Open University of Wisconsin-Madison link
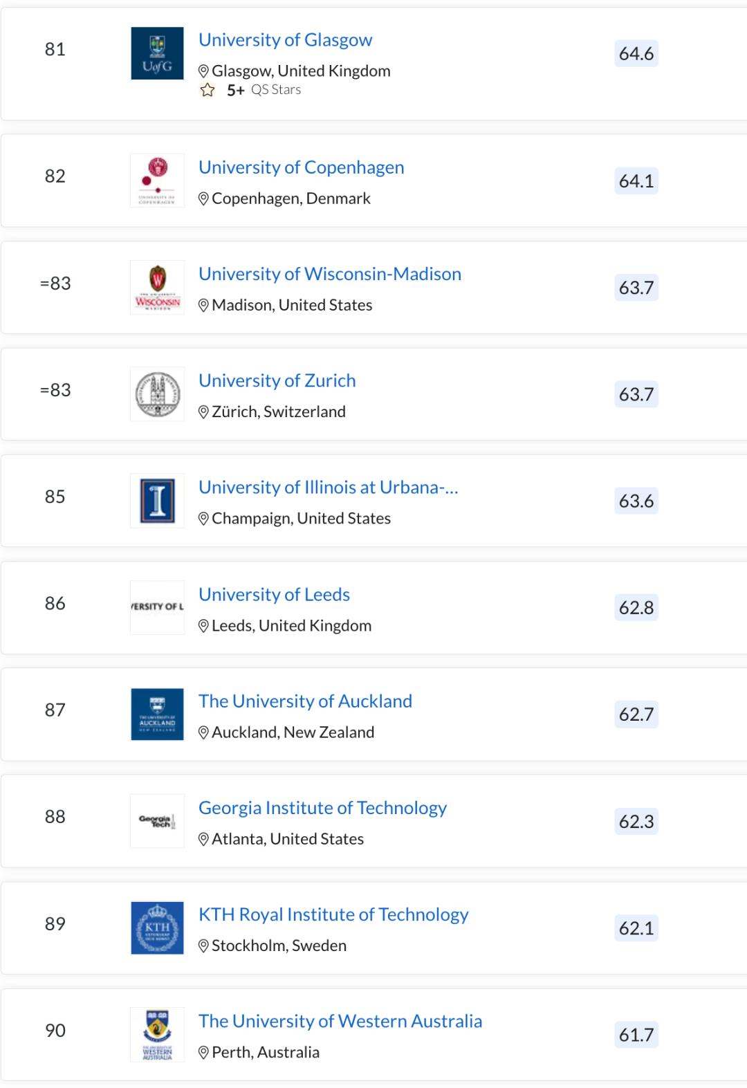This screenshot has height=1088, width=747. coord(329,274)
